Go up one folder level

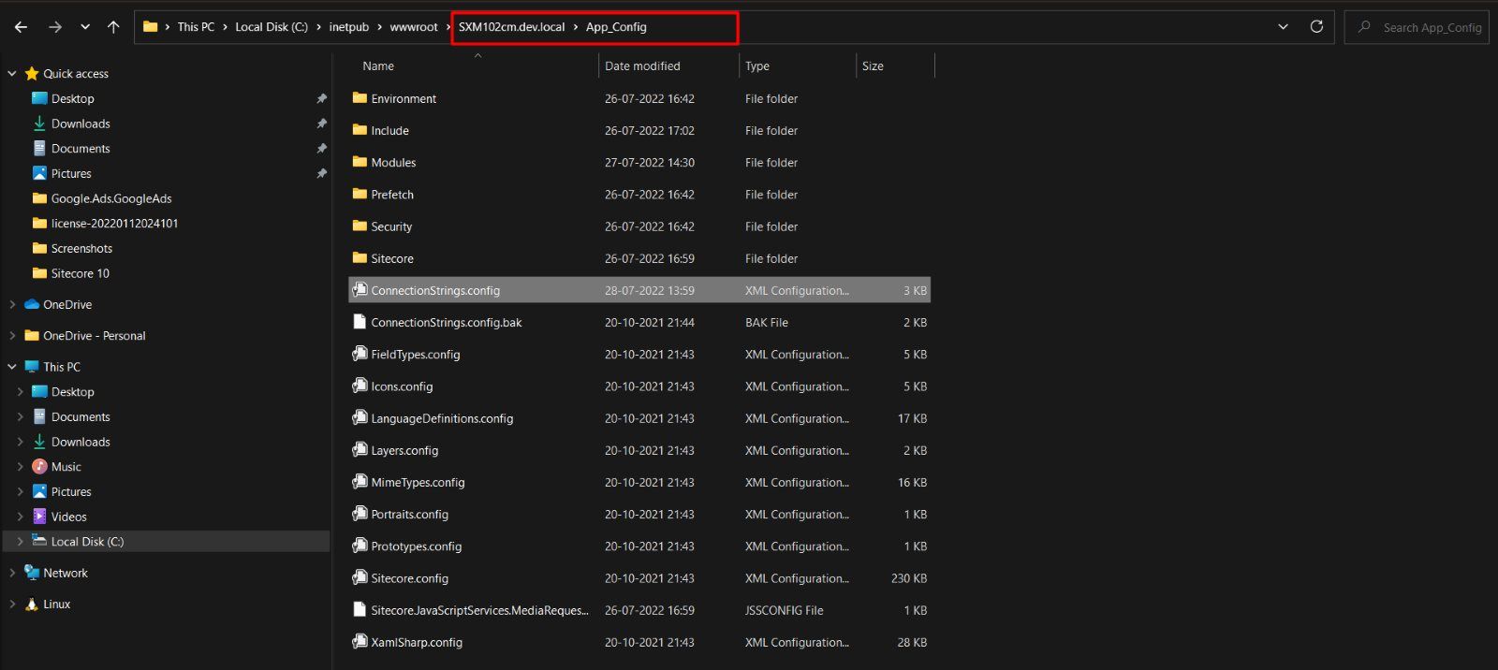click(x=113, y=27)
